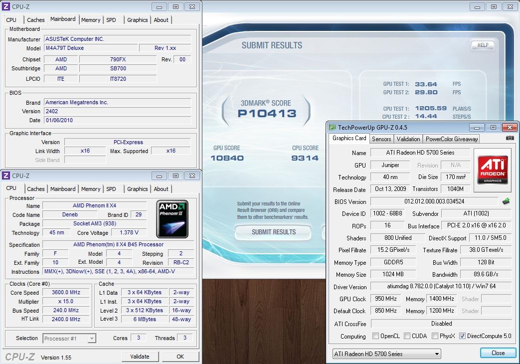The image size is (520, 364).
Task: Click the OK button in CPU-Z
Action: tap(180, 357)
